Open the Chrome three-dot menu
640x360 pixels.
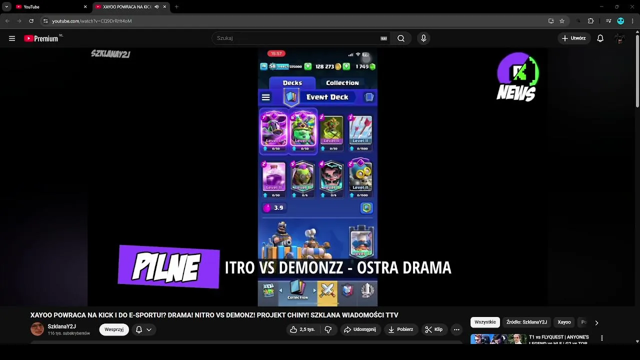pos(633,21)
